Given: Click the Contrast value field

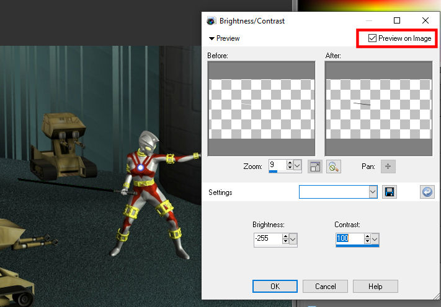Looking at the screenshot, I should pyautogui.click(x=349, y=238).
